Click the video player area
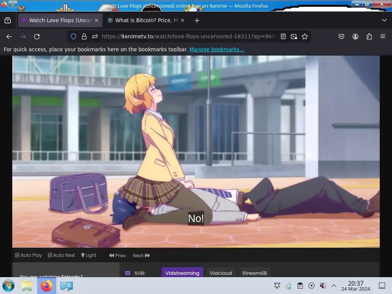 point(196,152)
